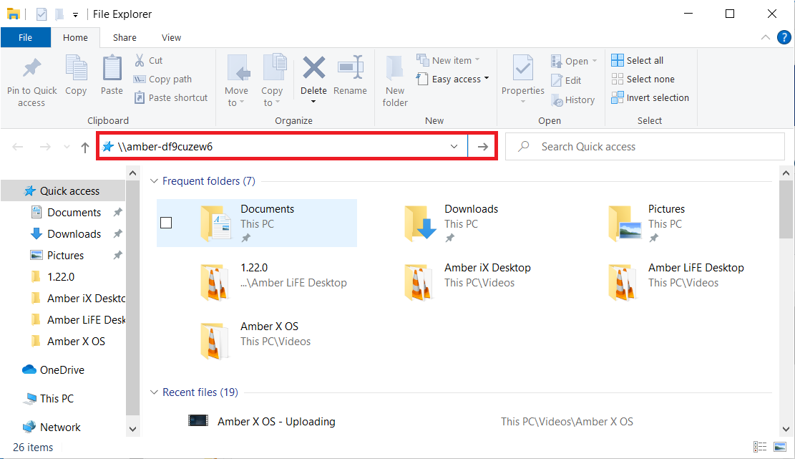The image size is (795, 459).
Task: Click Edit in the Open group
Action: pyautogui.click(x=566, y=80)
